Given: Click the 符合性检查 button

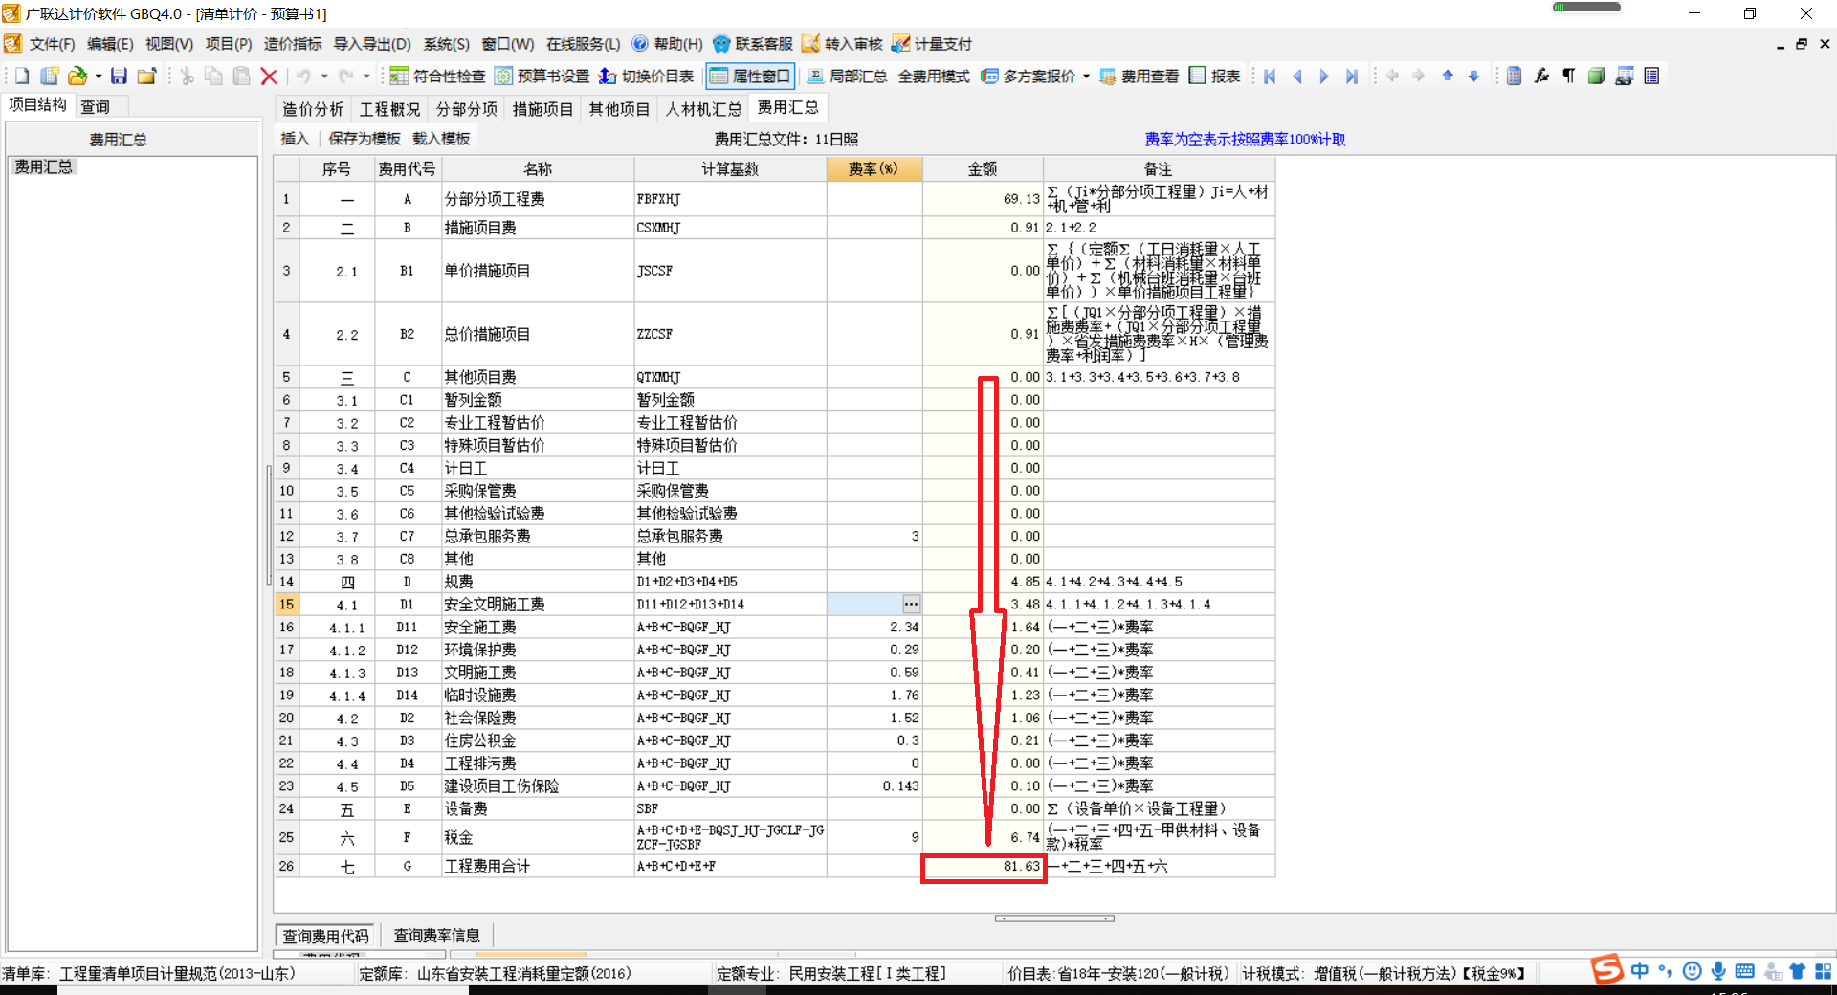Looking at the screenshot, I should tap(438, 76).
